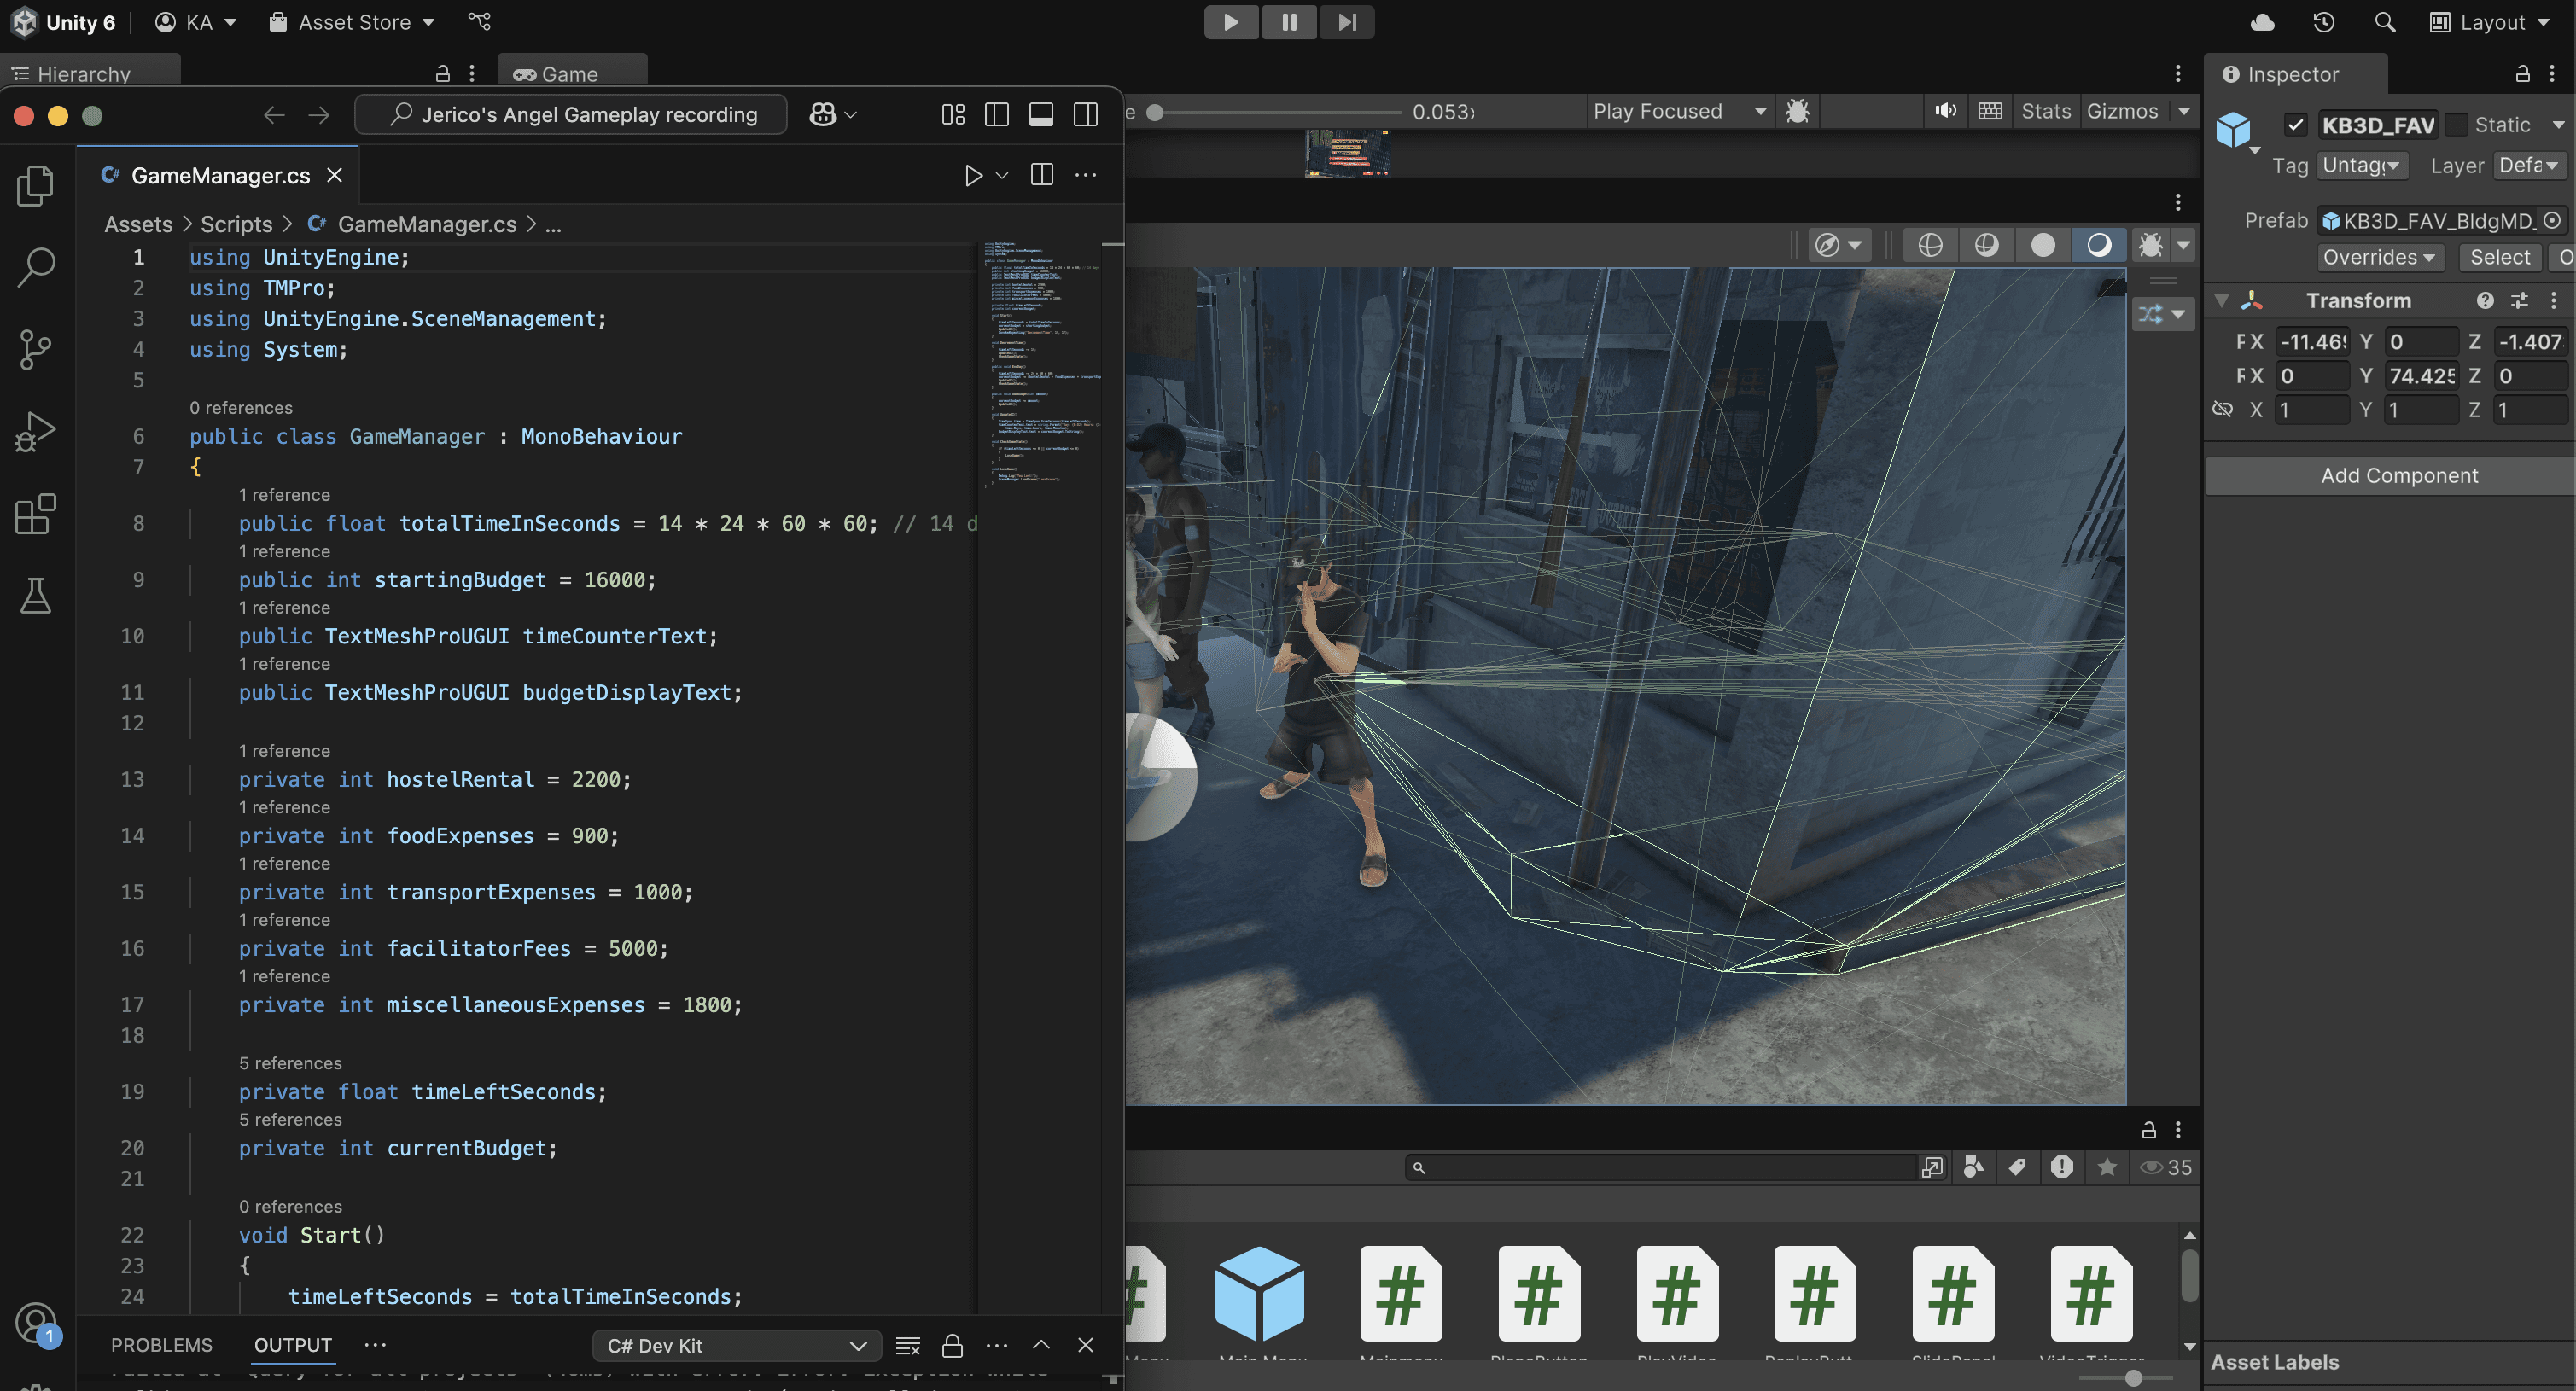
Task: Open the Source Control view
Action: click(x=36, y=350)
